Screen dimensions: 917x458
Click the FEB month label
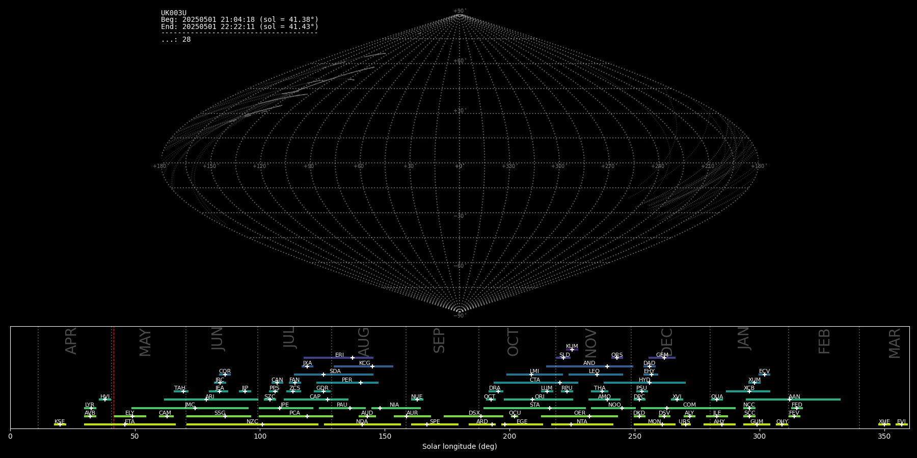click(x=824, y=341)
